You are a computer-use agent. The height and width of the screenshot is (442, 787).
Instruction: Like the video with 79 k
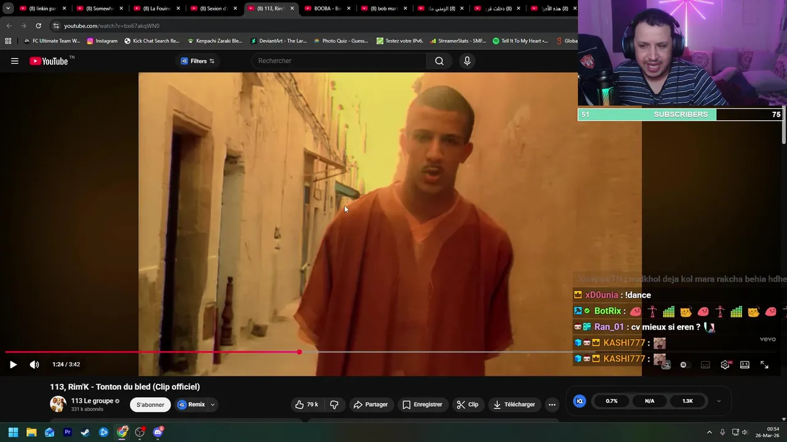point(306,405)
